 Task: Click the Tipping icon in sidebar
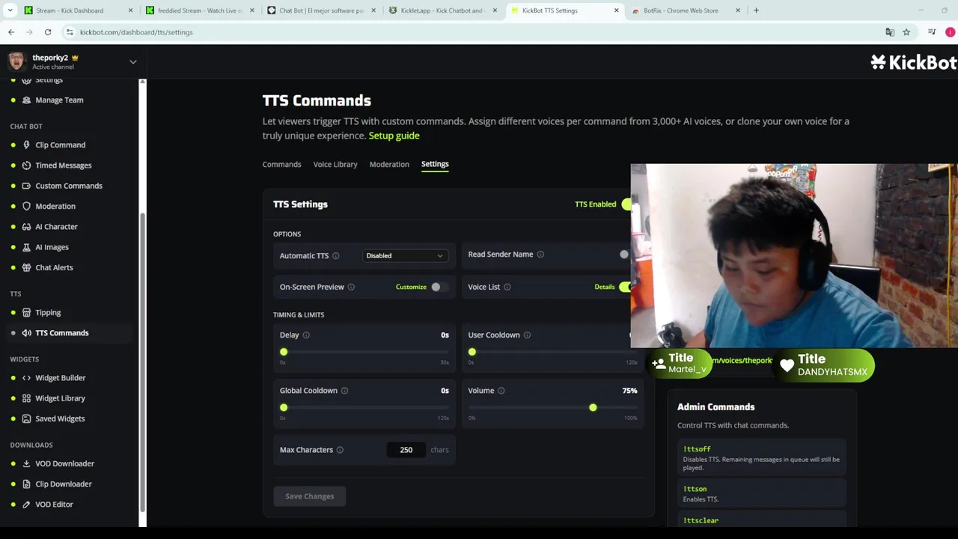click(x=27, y=312)
